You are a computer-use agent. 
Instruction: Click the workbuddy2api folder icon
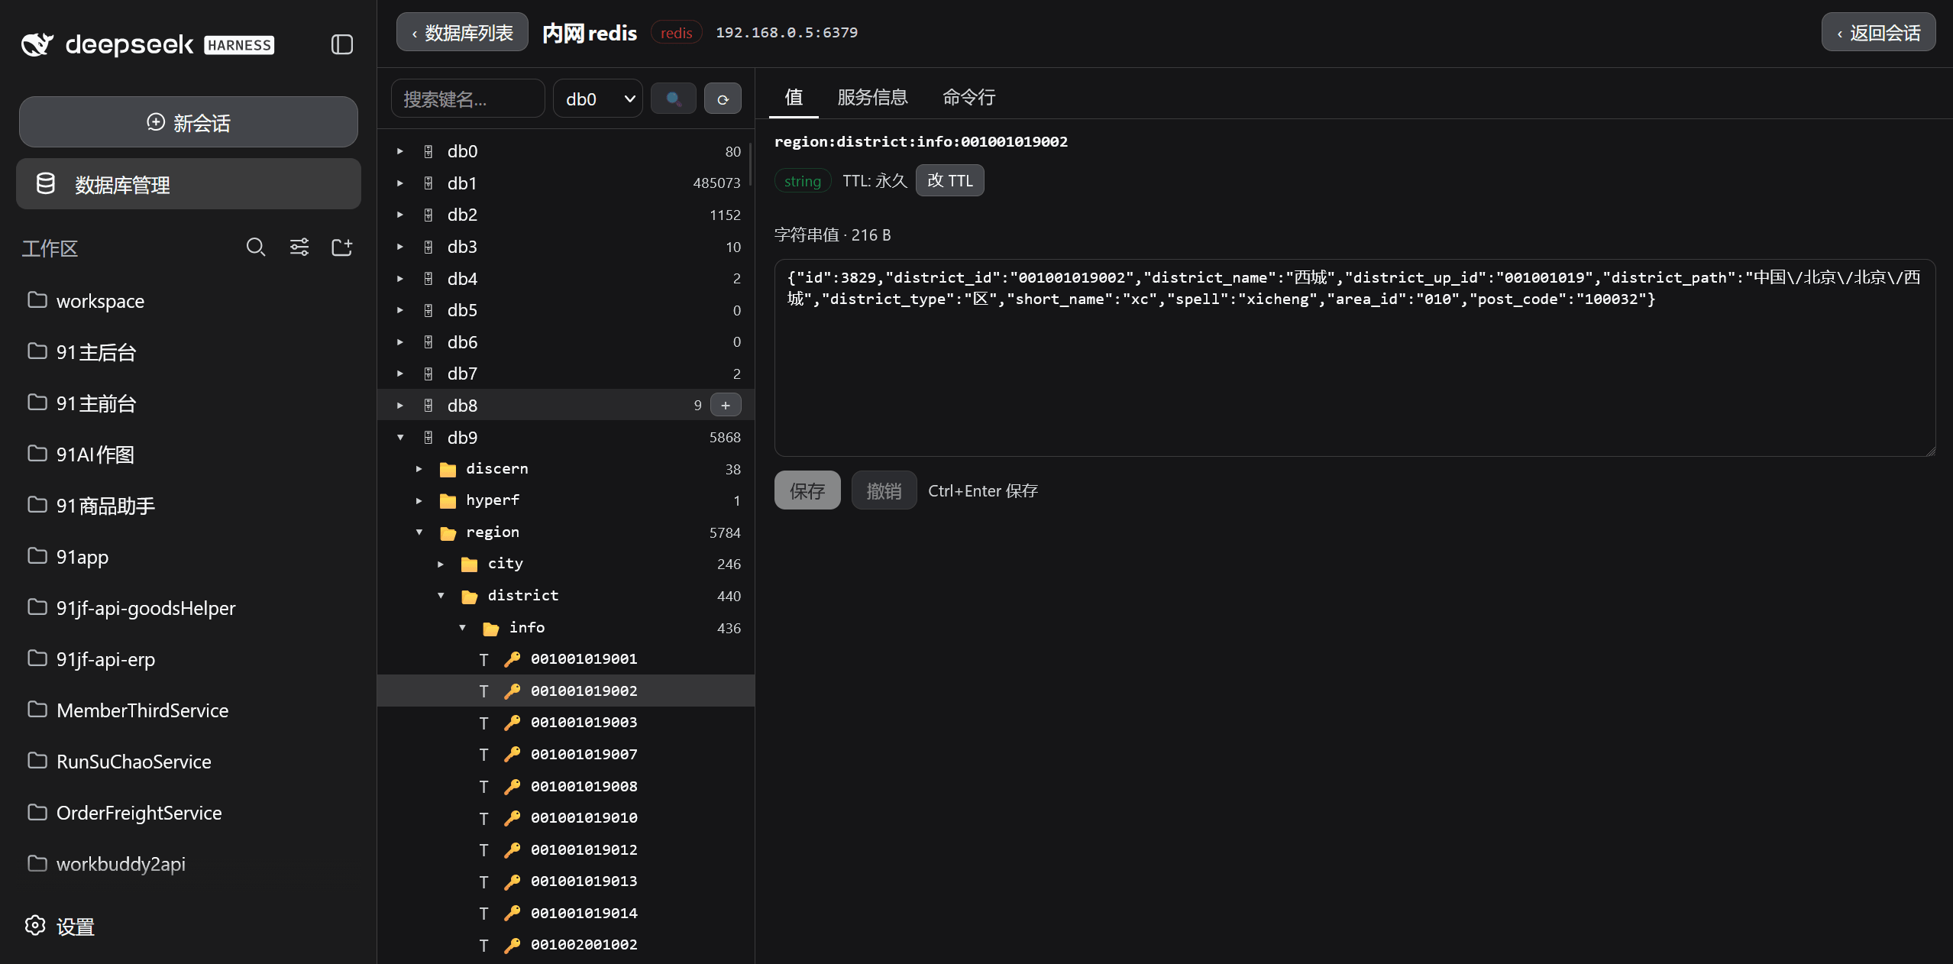click(37, 862)
